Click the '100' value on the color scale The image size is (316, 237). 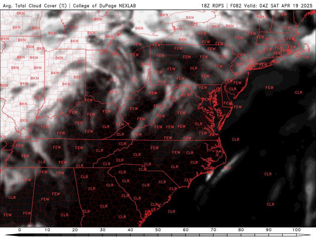[297, 230]
